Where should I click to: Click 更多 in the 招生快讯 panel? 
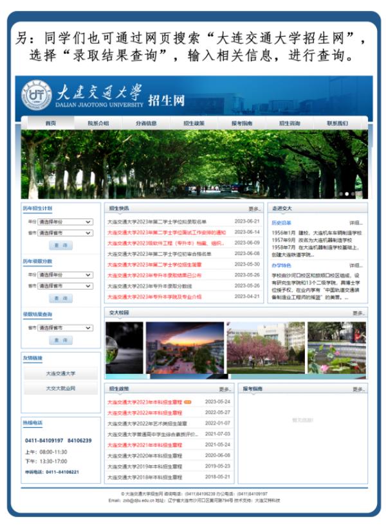[x=255, y=209]
